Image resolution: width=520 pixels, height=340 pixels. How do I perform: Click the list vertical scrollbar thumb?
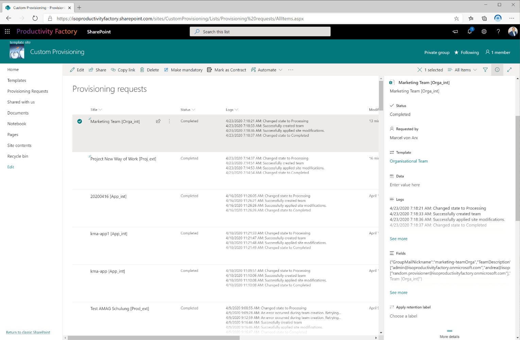pos(381,96)
